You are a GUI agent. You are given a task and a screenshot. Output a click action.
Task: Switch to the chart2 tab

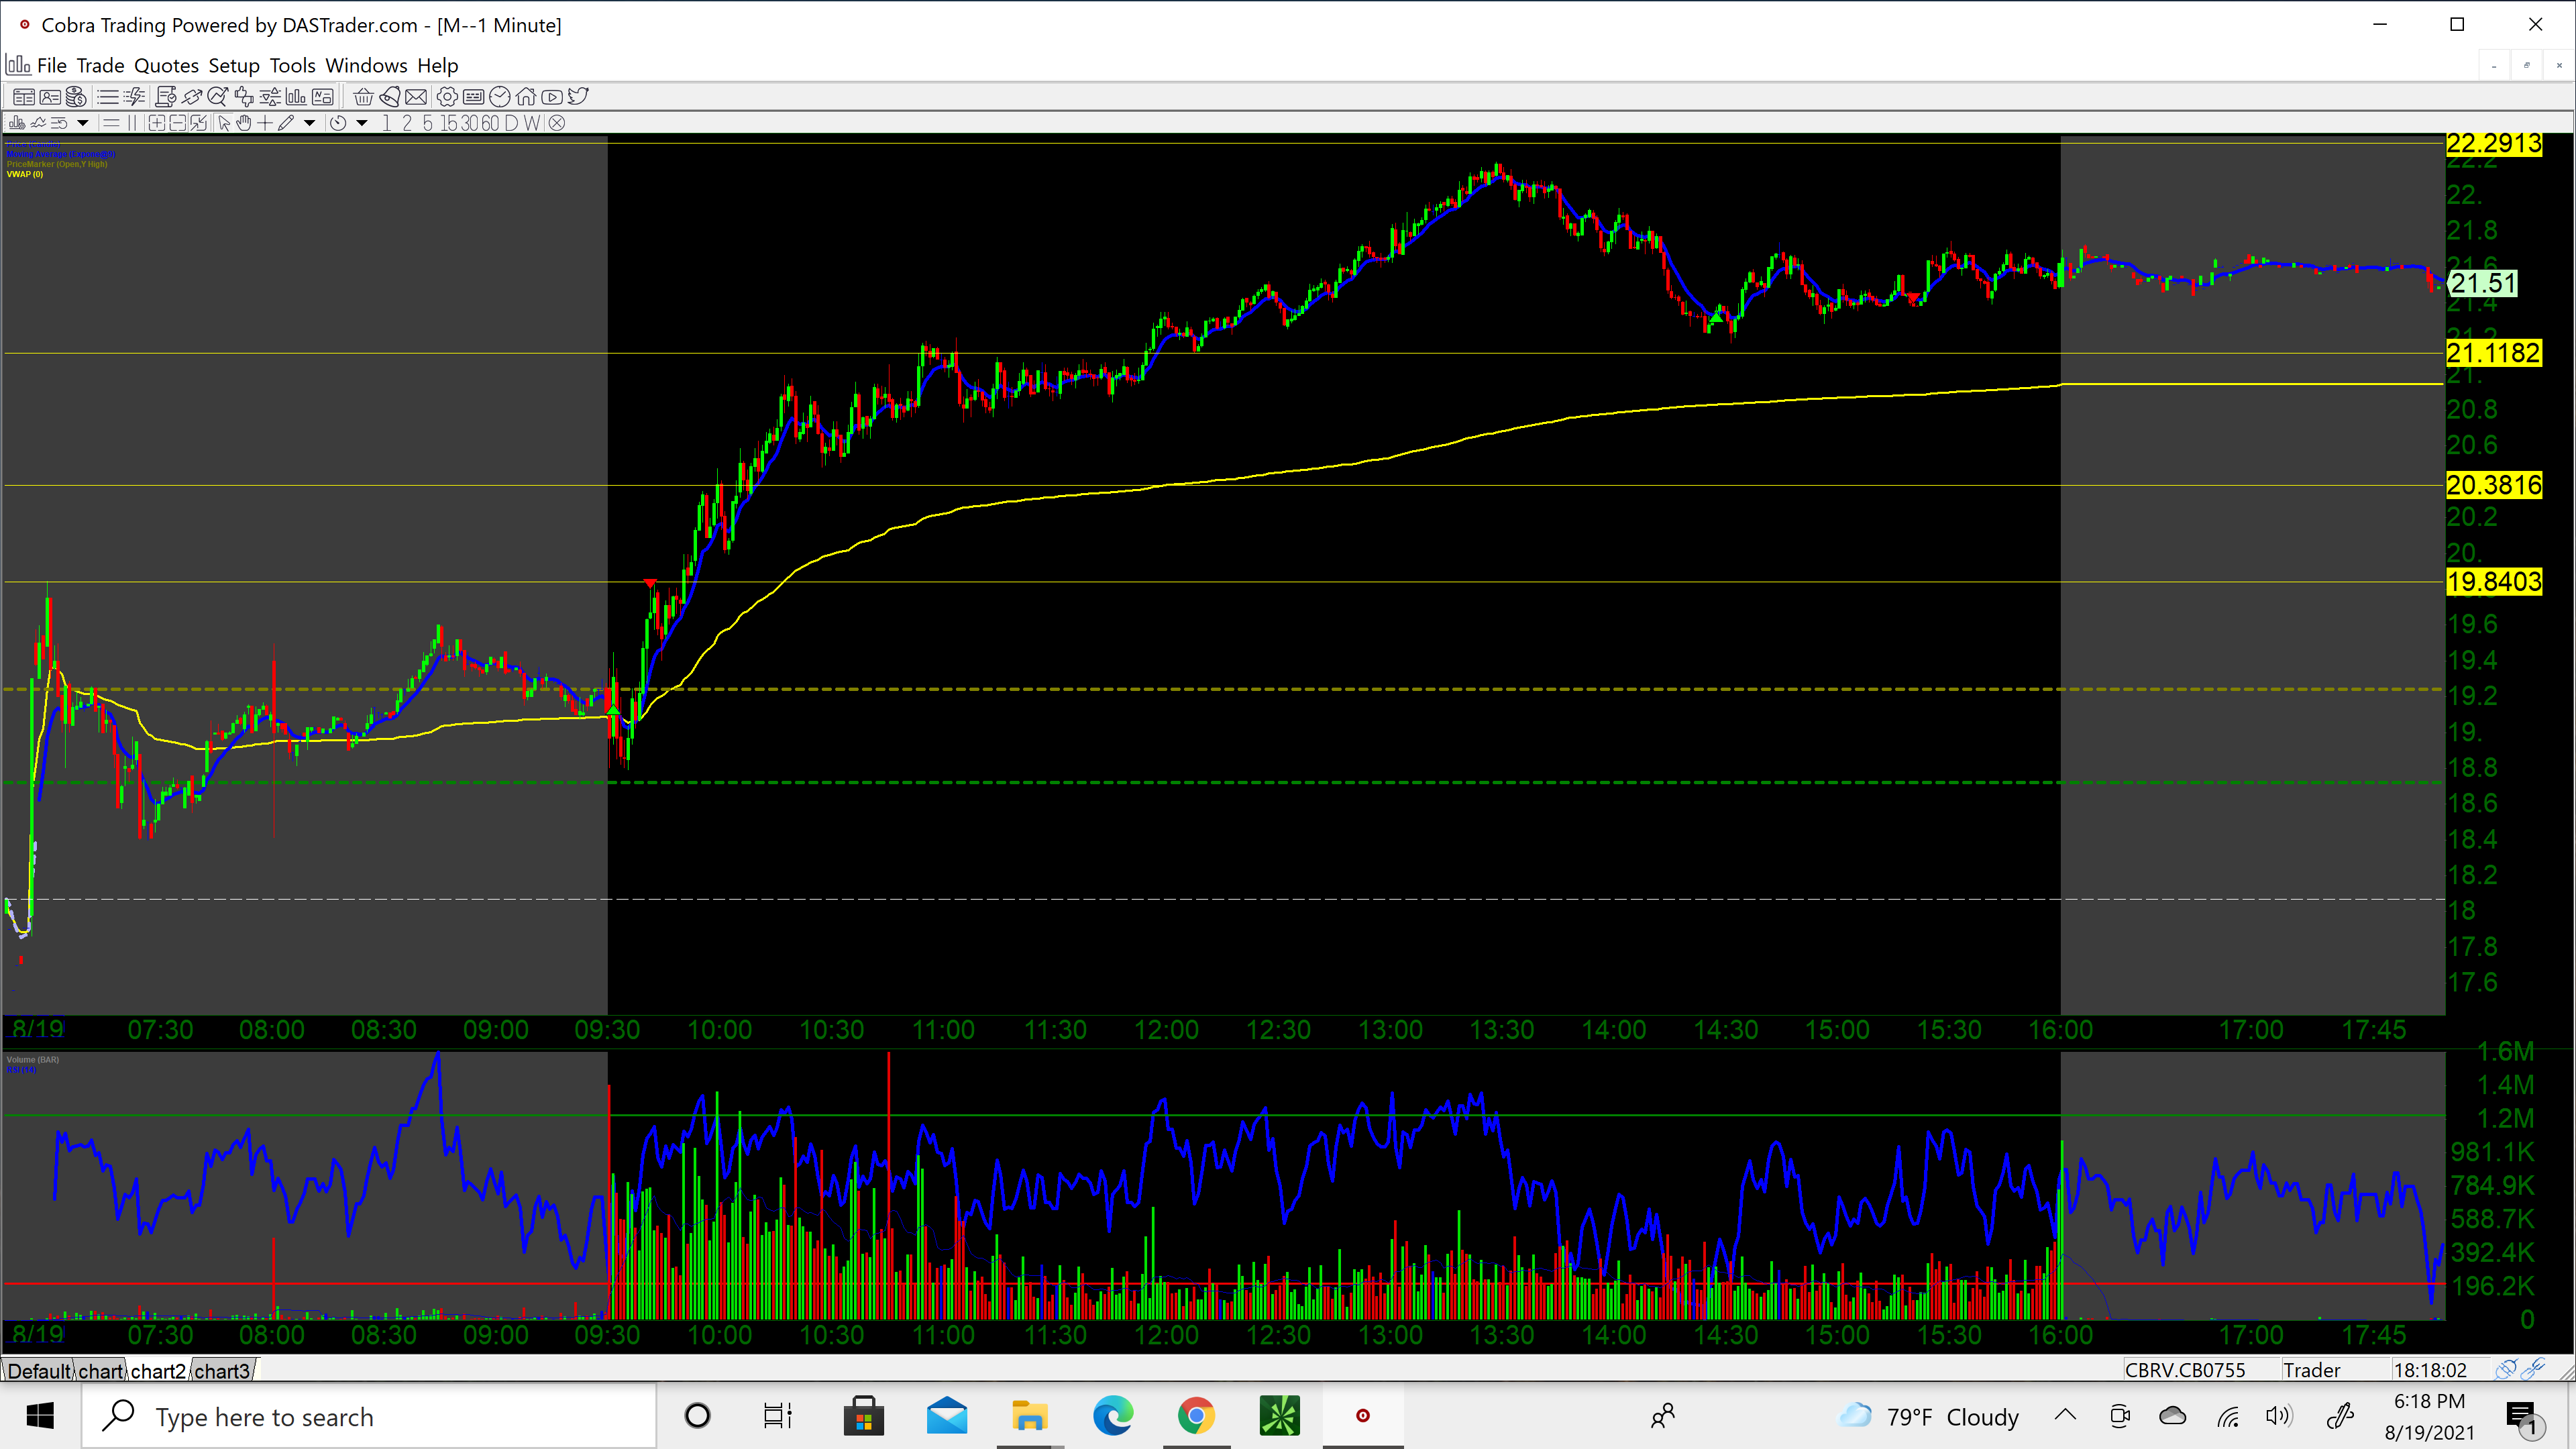click(158, 1370)
